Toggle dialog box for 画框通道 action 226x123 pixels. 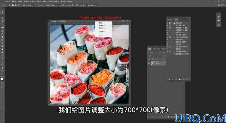tap(170, 28)
